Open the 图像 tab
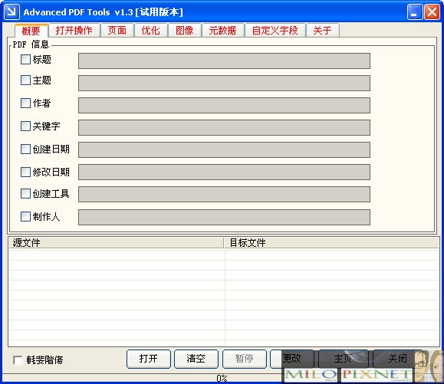 click(x=185, y=31)
